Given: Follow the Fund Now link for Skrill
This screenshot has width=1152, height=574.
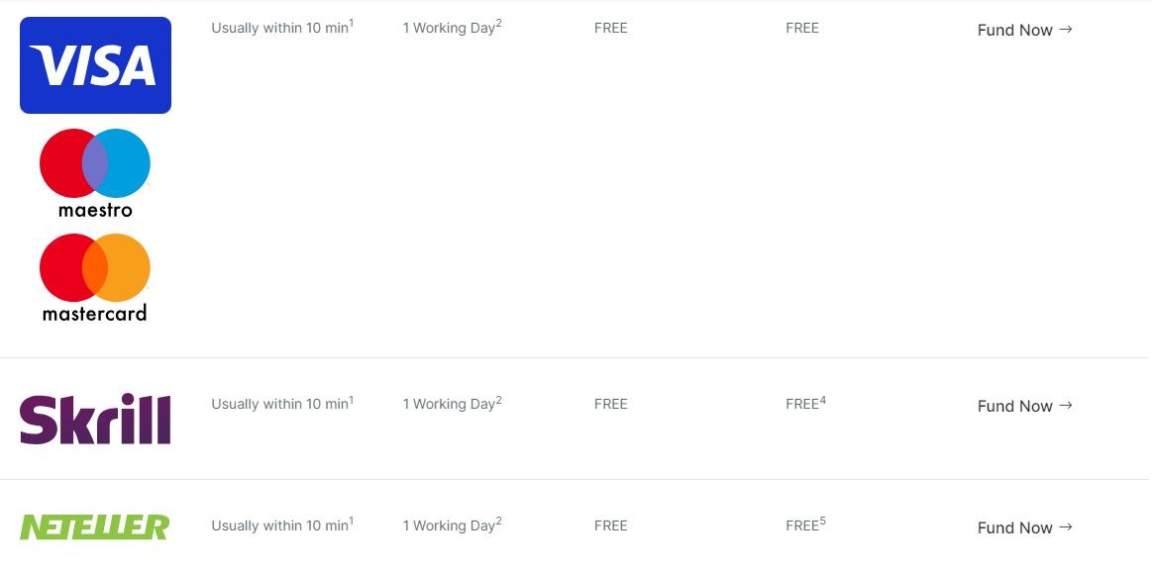Looking at the screenshot, I should click(x=1025, y=406).
